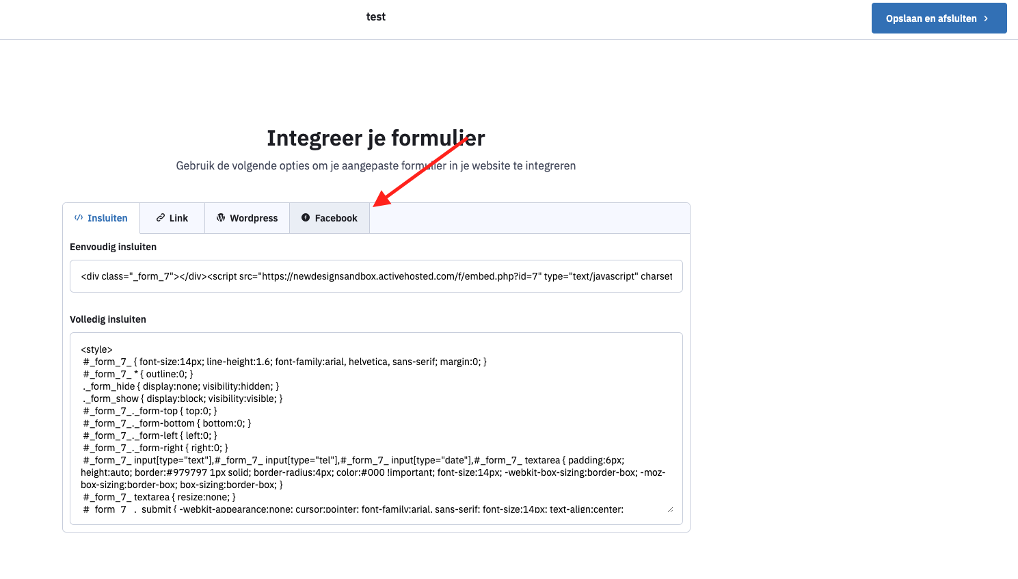The height and width of the screenshot is (579, 1018).
Task: Click the embed code icon on Insluiten
Action: click(79, 217)
